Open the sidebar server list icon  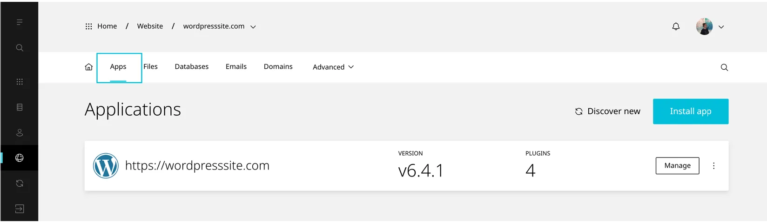coord(20,107)
